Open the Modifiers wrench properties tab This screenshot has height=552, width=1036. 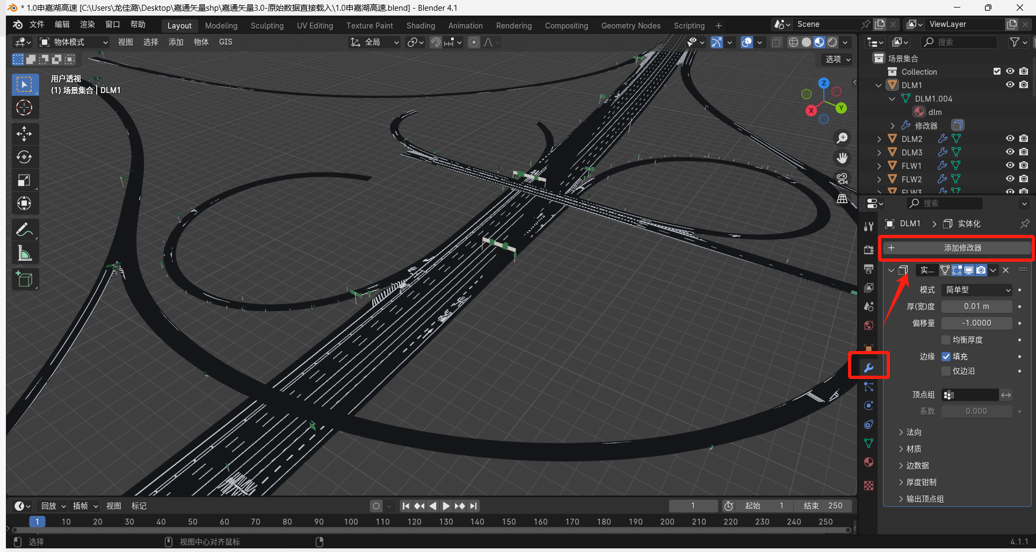coord(868,368)
